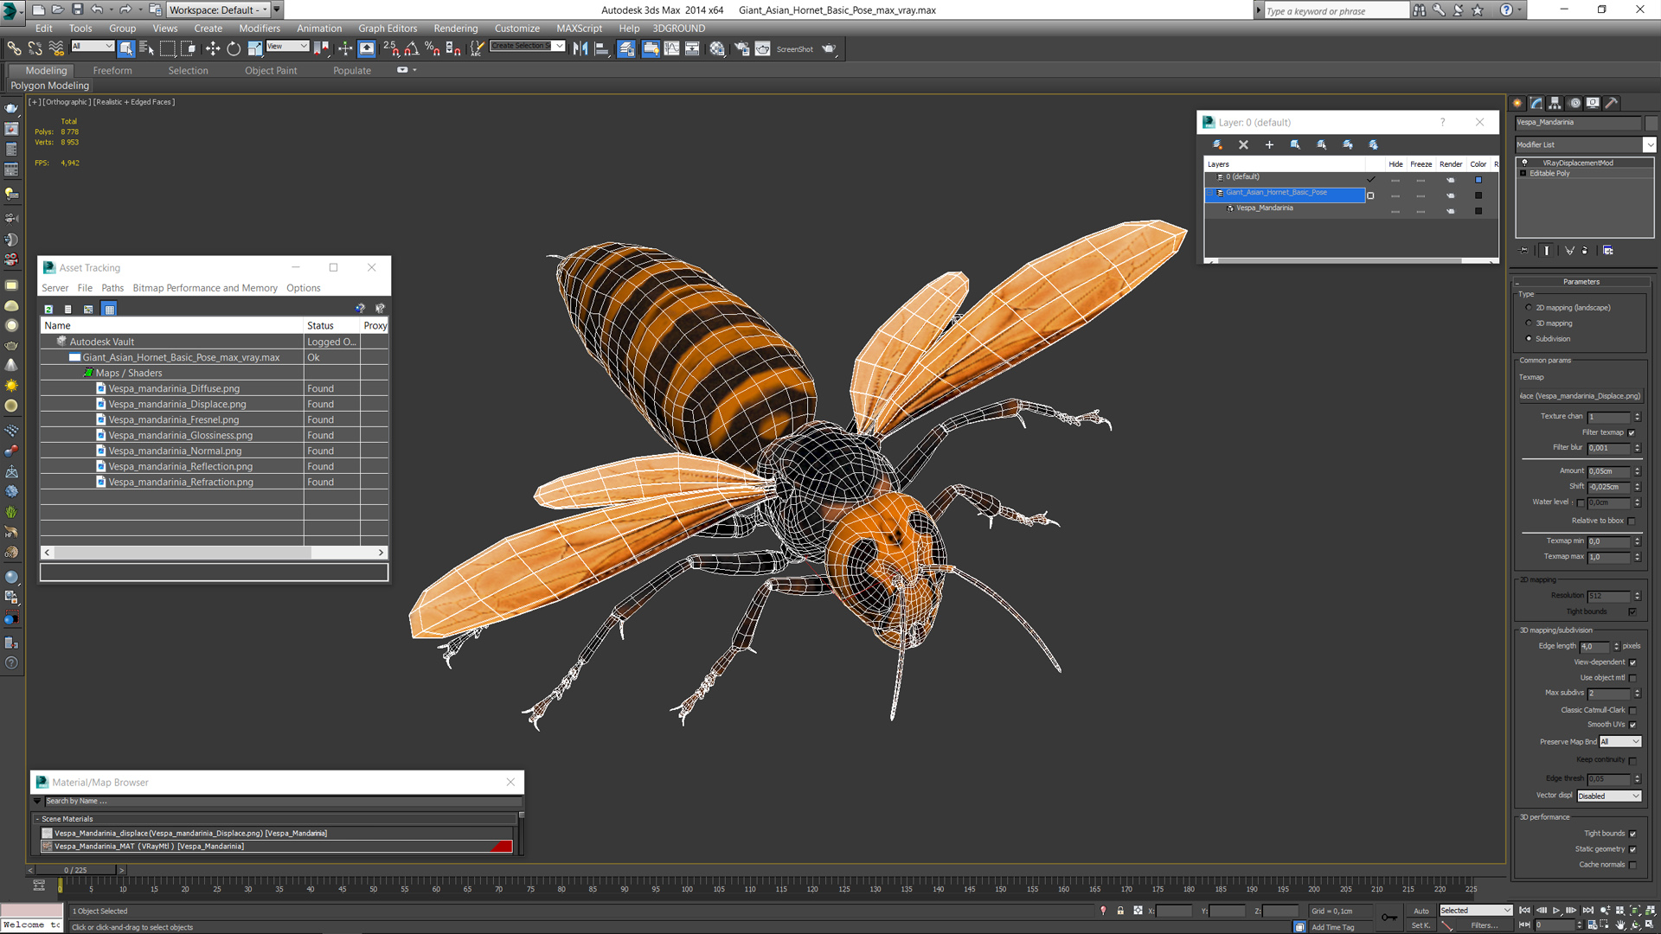Open selection filter All dropdown
Screen dimensions: 1661x934
pos(93,46)
